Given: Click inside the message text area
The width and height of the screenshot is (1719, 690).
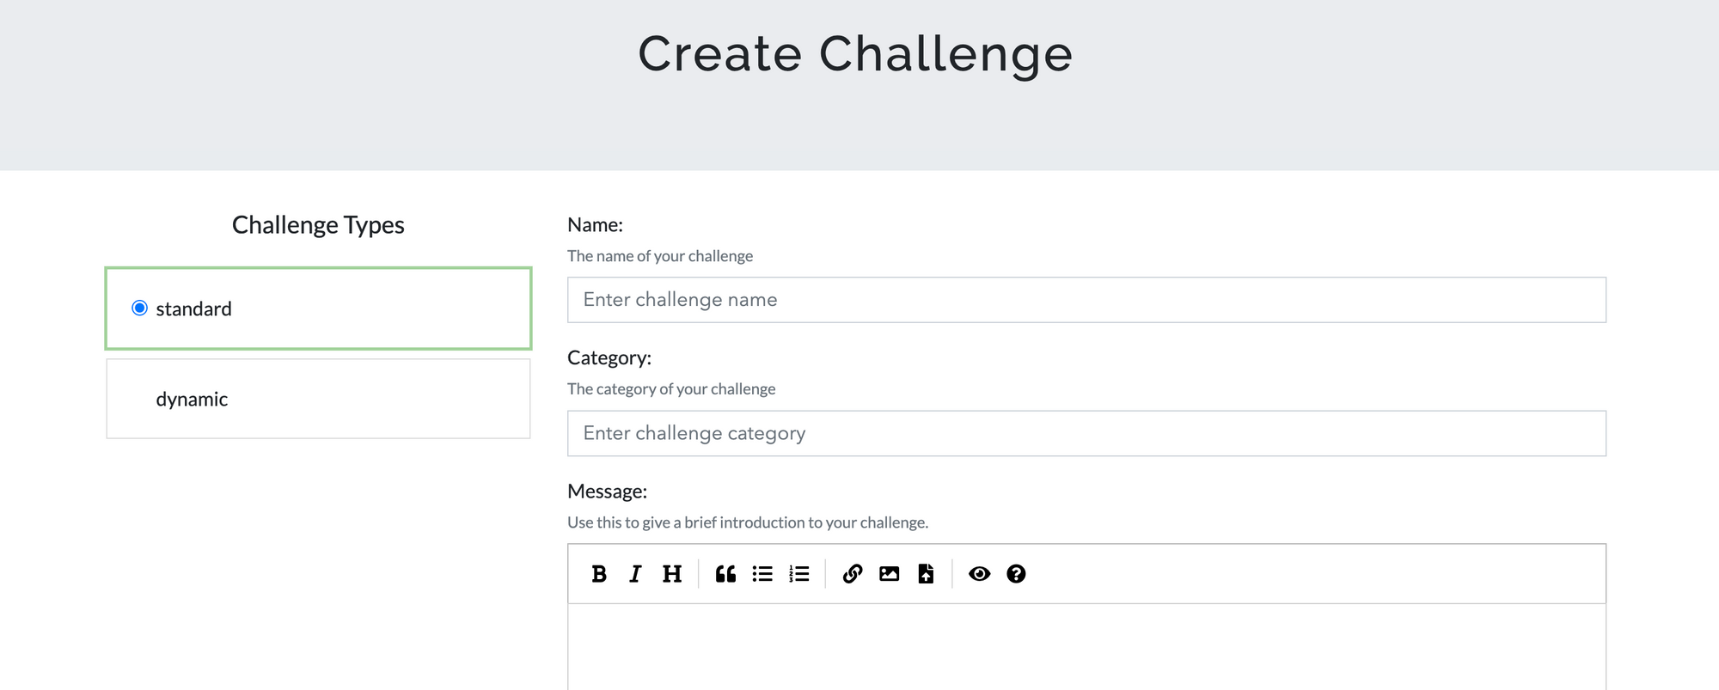Looking at the screenshot, I should click(x=1086, y=644).
